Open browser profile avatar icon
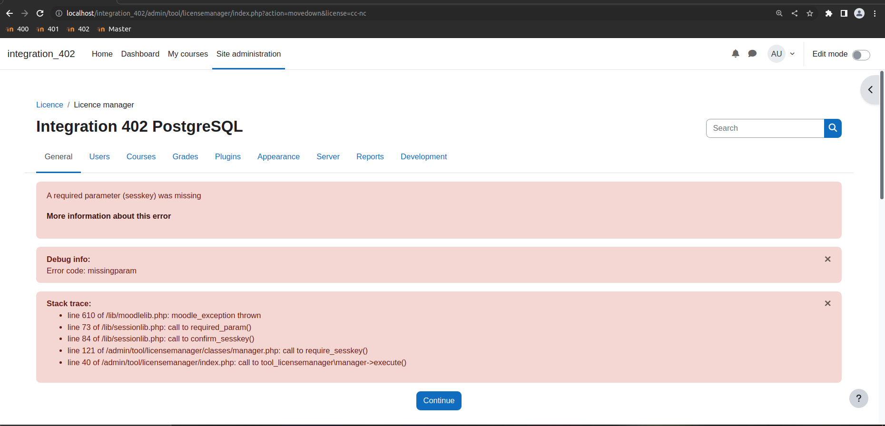The image size is (885, 426). (859, 13)
